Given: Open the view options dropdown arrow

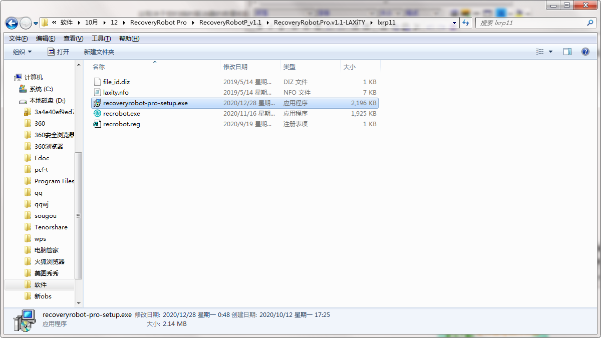Looking at the screenshot, I should click(551, 52).
